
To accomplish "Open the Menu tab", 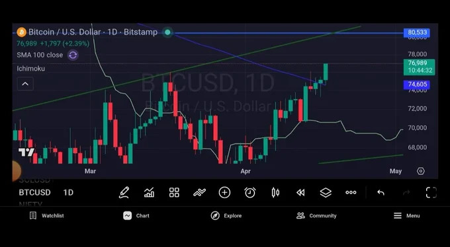I will pos(407,216).
